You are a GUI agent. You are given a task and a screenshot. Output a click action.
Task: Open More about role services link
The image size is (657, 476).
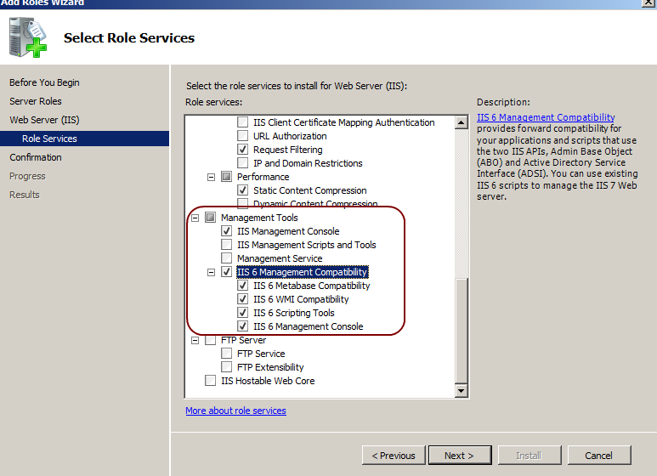point(236,411)
